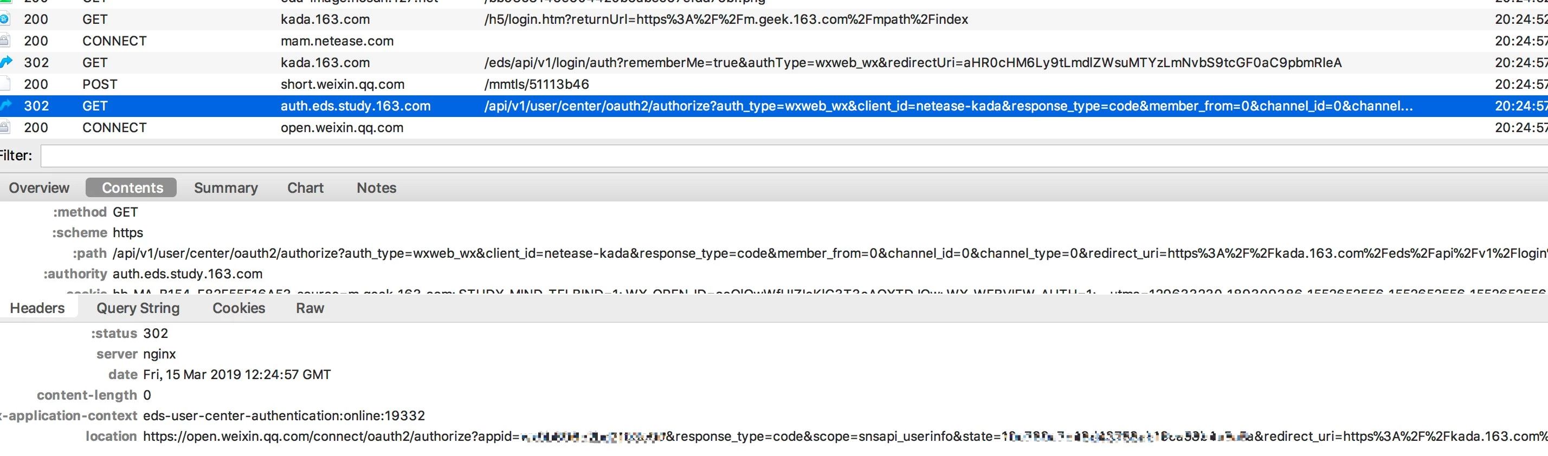
Task: Click the lock icon of the open.weixin.qq.com row
Action: pos(5,127)
